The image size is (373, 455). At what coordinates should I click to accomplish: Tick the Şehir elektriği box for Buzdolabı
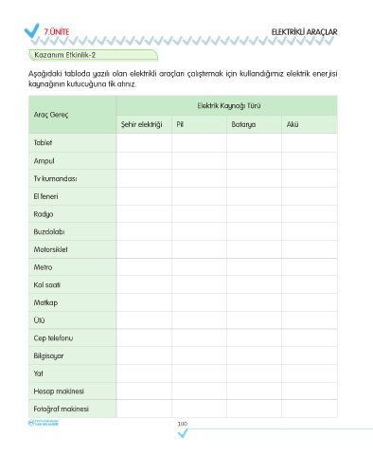pos(144,231)
